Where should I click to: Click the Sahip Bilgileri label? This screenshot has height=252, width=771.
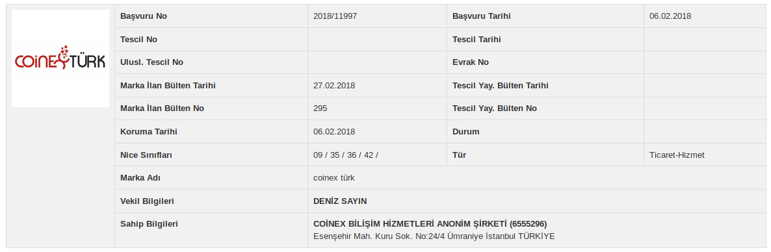pos(149,223)
